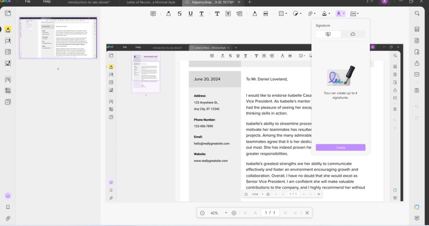Click the OCR icon in right sidebar
The height and width of the screenshot is (226, 429).
pyautogui.click(x=417, y=29)
